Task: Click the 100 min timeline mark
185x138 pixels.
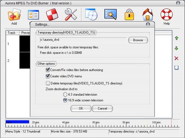Action: click(x=156, y=122)
